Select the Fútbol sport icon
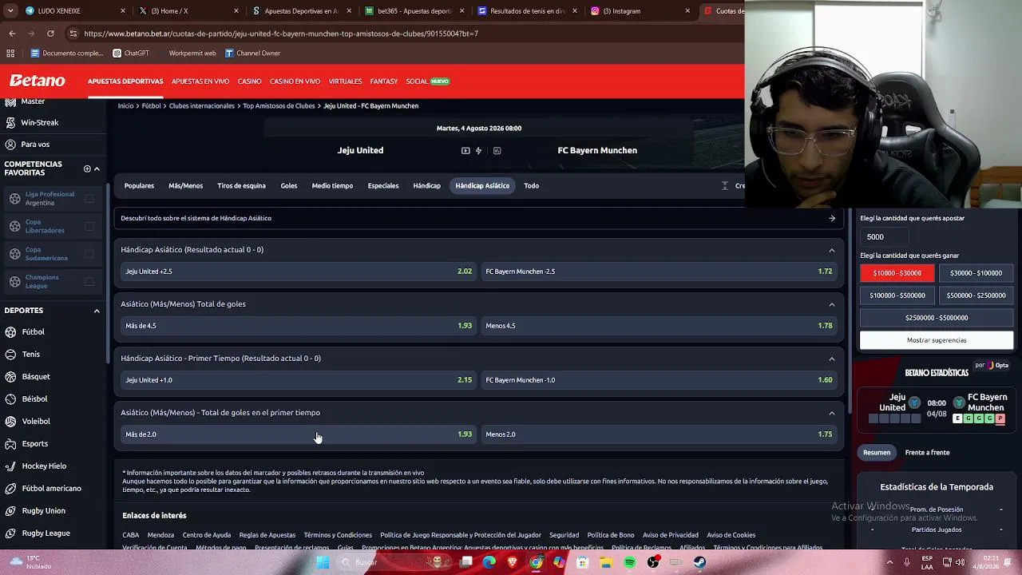Viewport: 1022px width, 575px height. click(10, 331)
